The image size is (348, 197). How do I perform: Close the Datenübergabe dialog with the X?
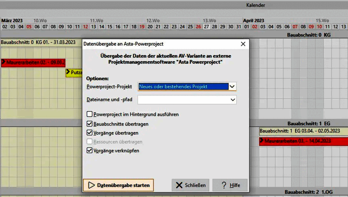[243, 44]
